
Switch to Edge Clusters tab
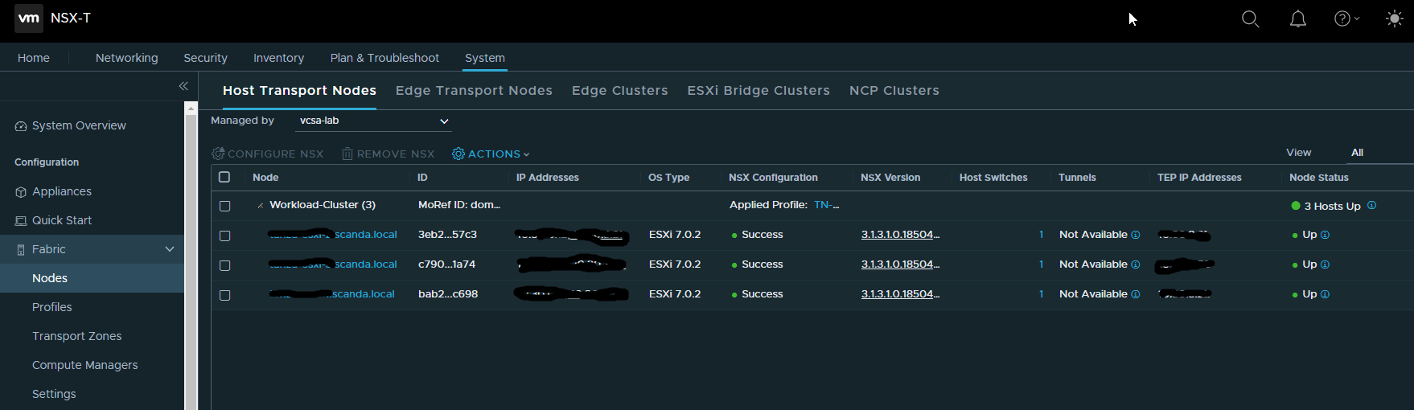[x=619, y=90]
